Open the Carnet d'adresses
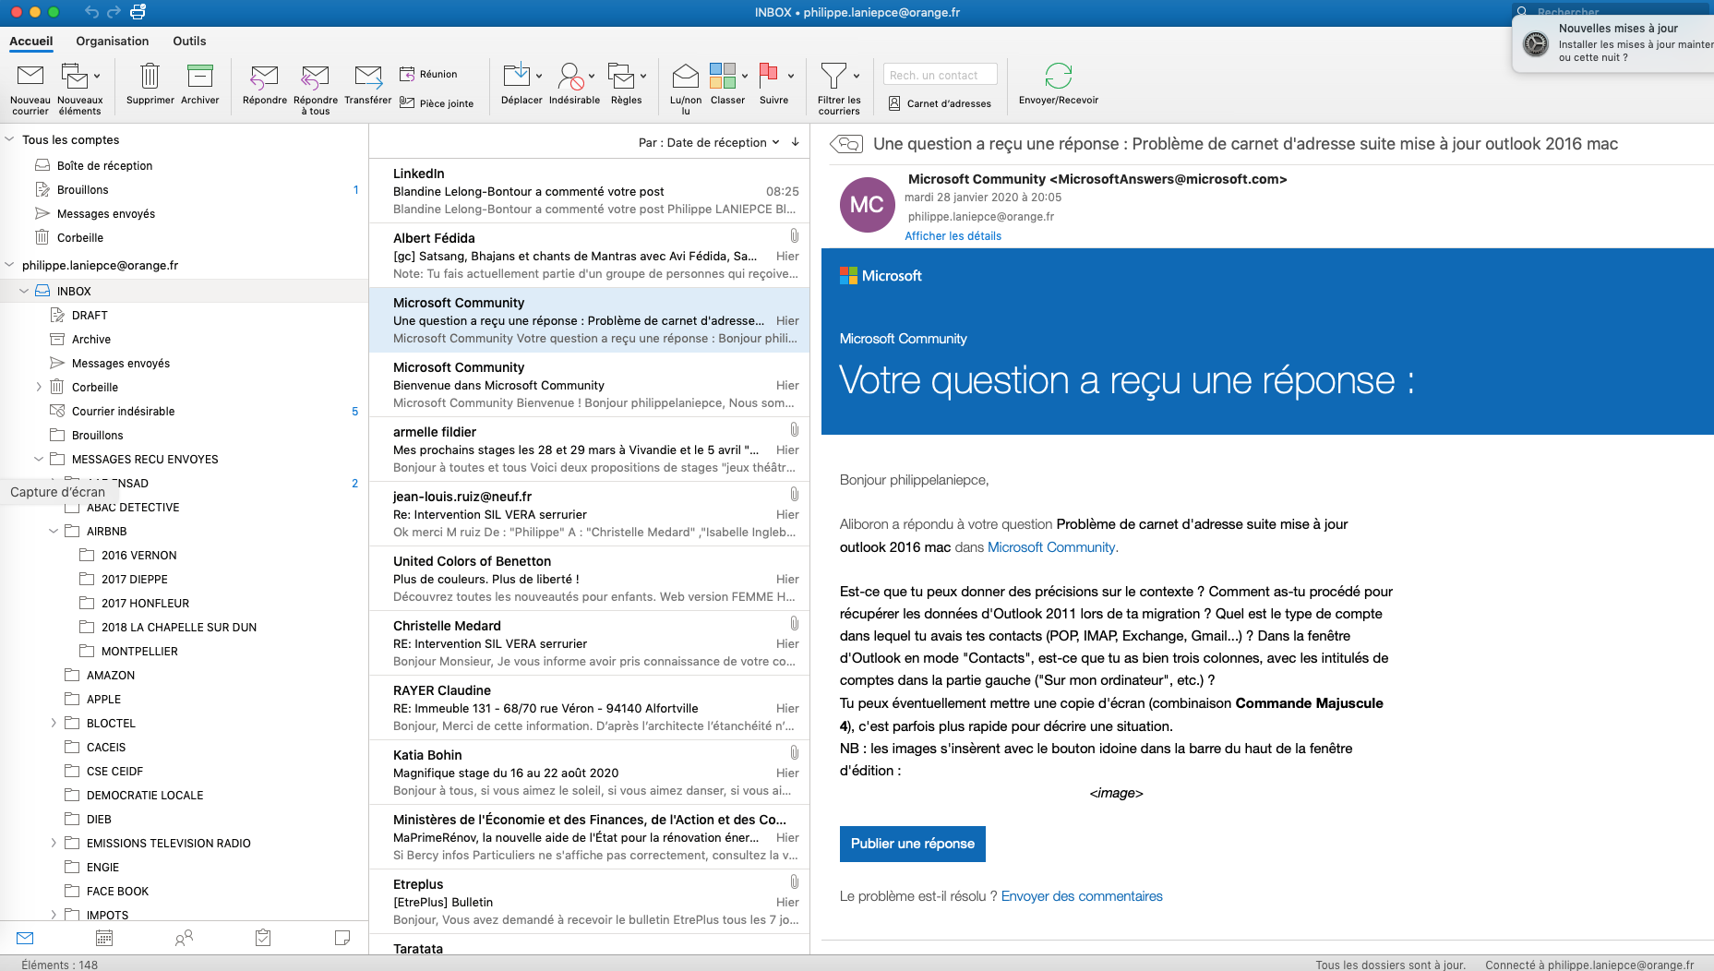The height and width of the screenshot is (971, 1714). pyautogui.click(x=940, y=103)
